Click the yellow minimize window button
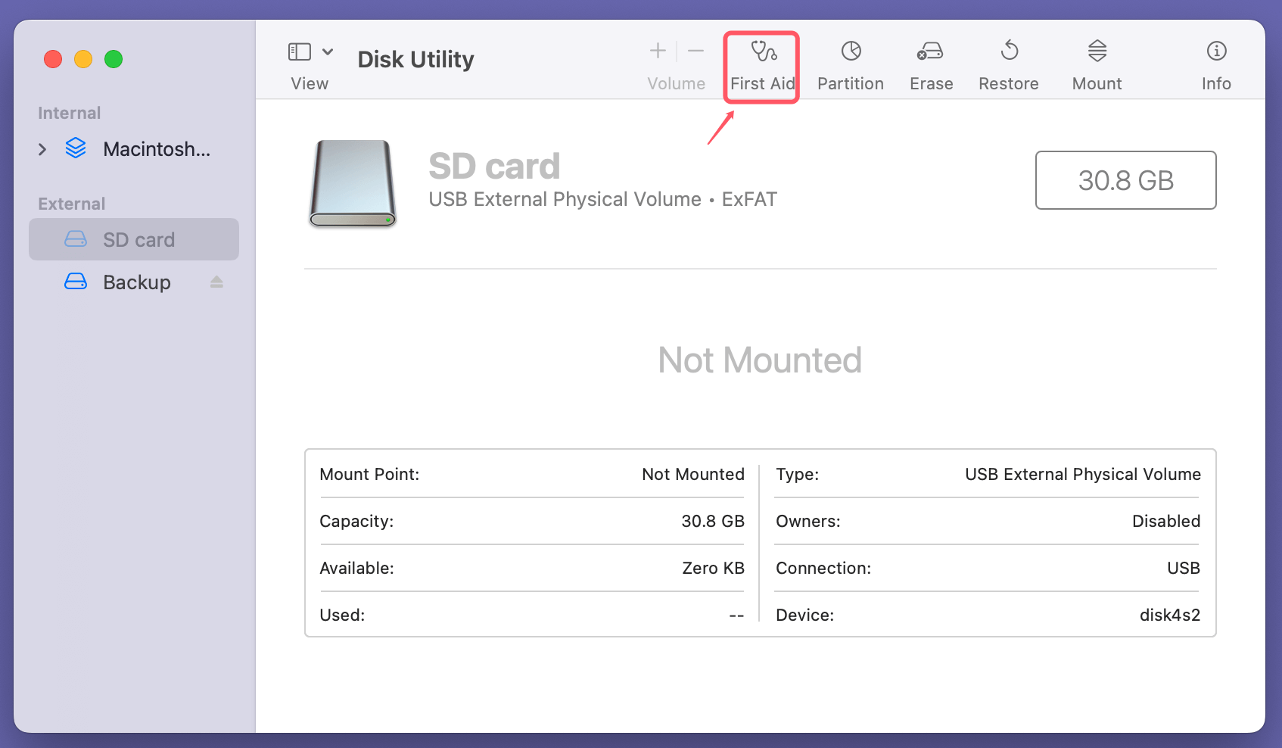1282x748 pixels. click(x=83, y=59)
